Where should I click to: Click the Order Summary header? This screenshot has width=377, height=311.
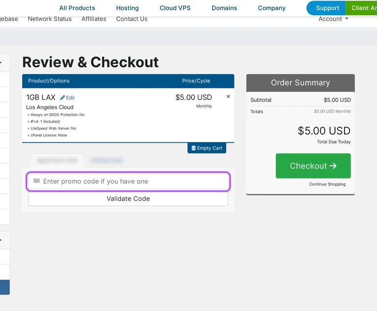coord(300,83)
